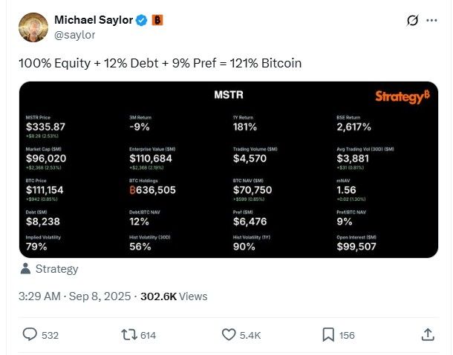The image size is (453, 355).
Task: Click the tweet text about 121% Bitcoin
Action: pyautogui.click(x=160, y=63)
